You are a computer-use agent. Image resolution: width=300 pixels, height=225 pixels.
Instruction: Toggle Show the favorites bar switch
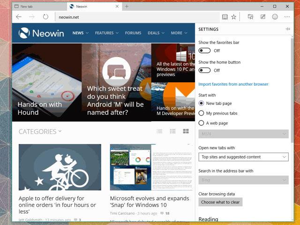point(204,51)
